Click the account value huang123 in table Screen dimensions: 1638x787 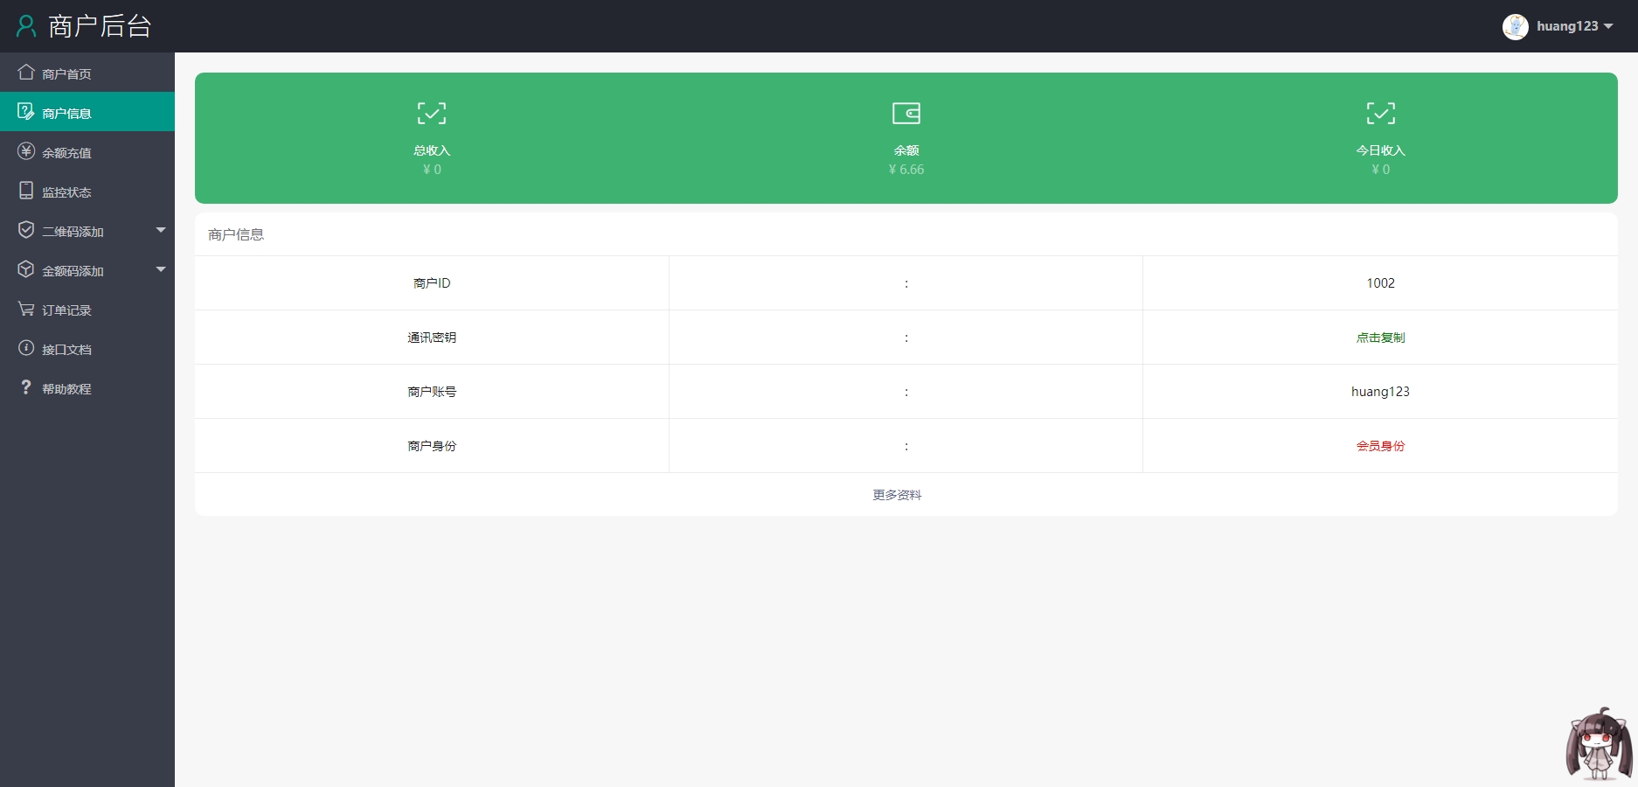(x=1380, y=392)
